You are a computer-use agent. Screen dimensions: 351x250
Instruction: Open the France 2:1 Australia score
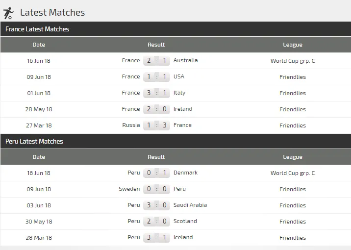[156, 60]
